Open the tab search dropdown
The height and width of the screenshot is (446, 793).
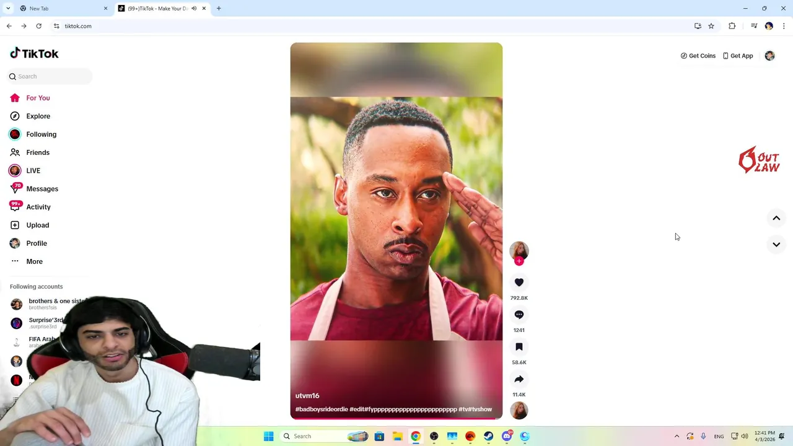tap(7, 9)
